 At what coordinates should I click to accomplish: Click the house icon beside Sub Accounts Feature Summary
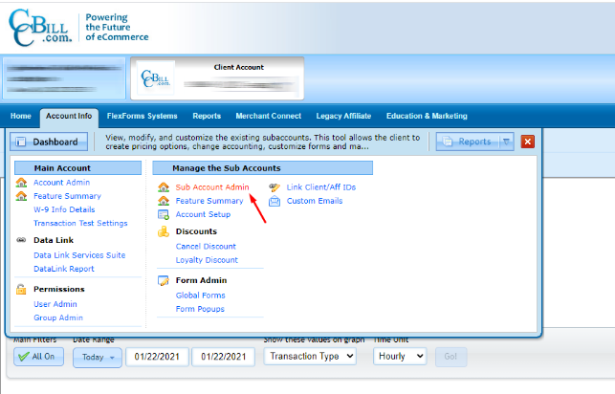[164, 201]
